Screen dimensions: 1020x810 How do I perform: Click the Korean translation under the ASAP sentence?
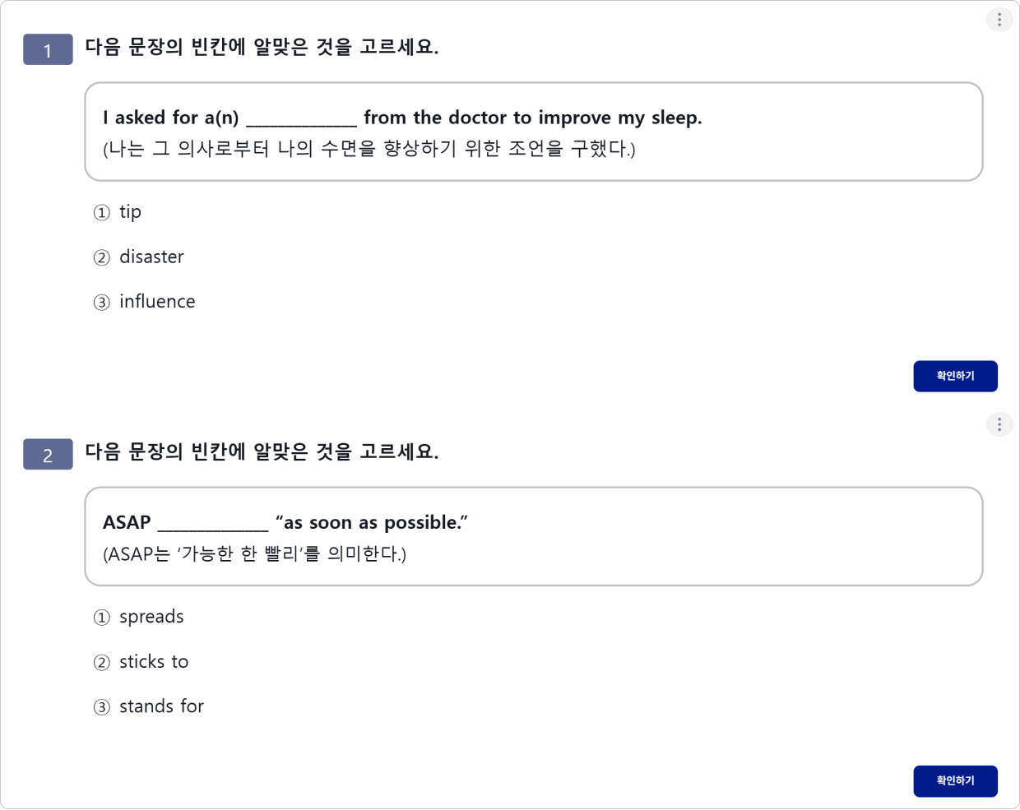click(255, 553)
